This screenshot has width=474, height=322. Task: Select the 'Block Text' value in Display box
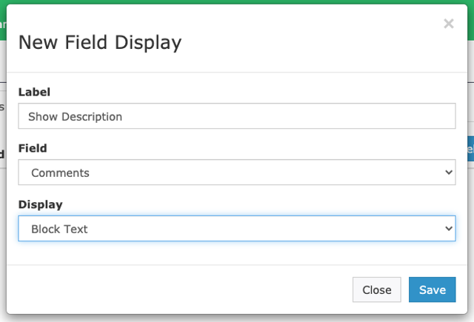(59, 229)
